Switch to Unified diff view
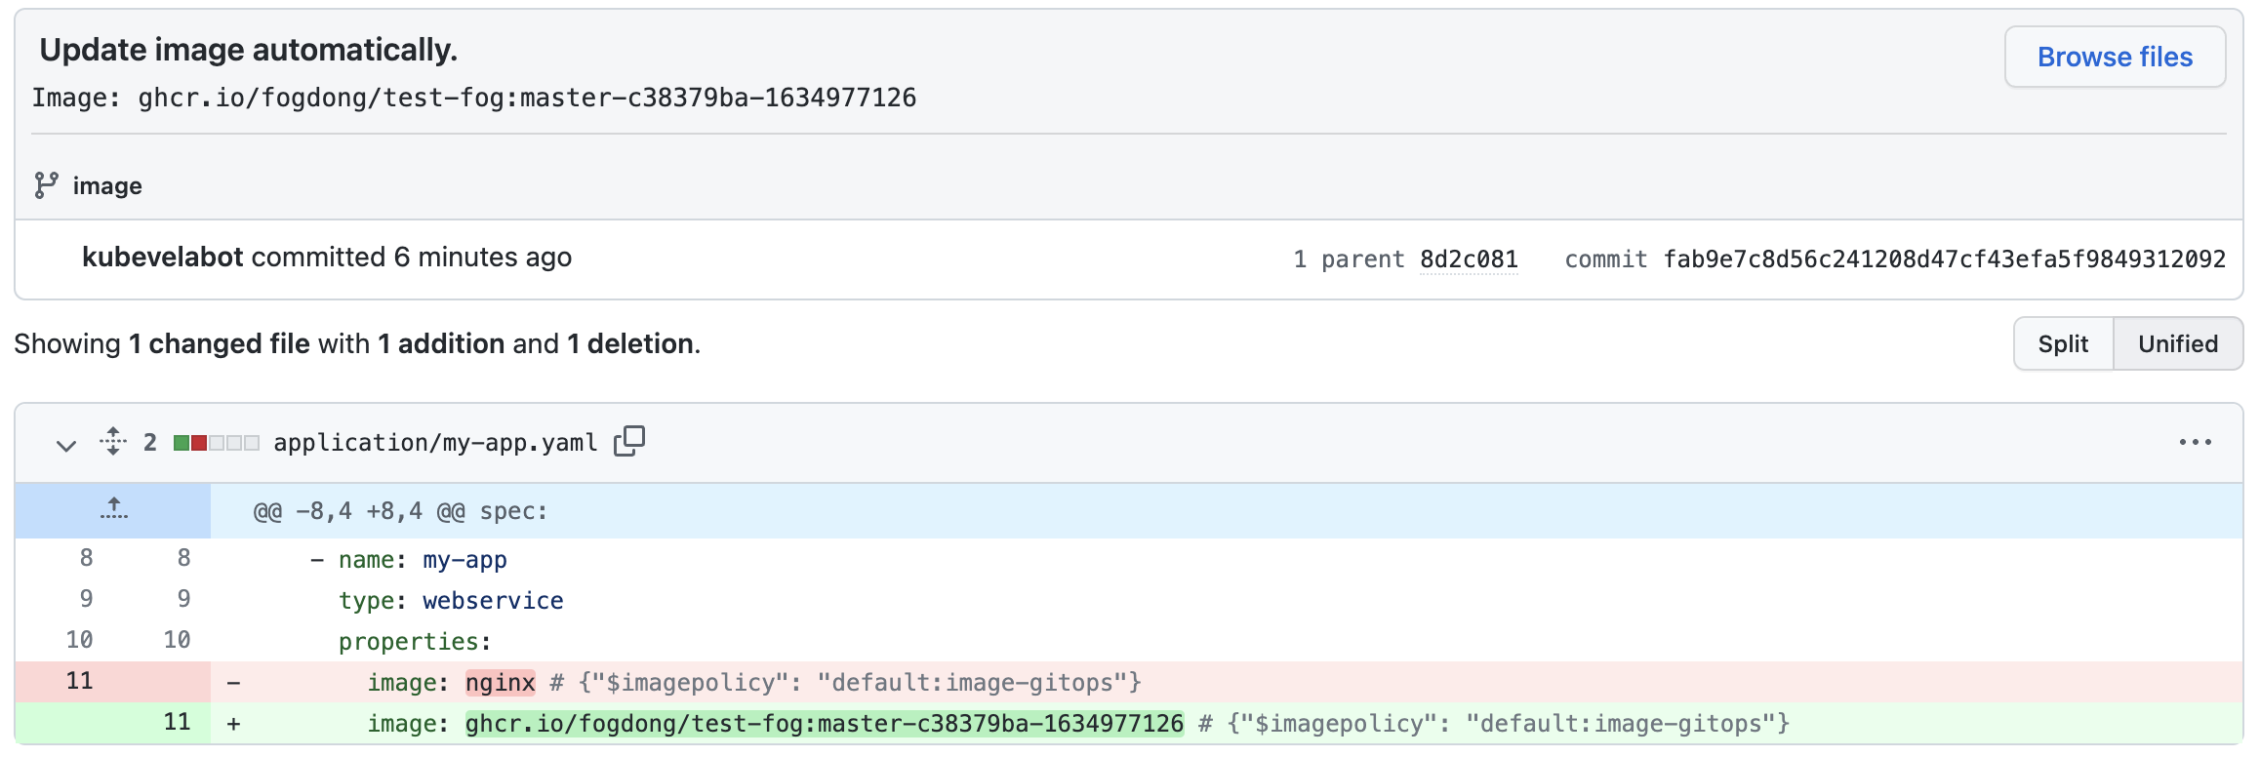Screen dimensions: 2260x757 point(2177,343)
